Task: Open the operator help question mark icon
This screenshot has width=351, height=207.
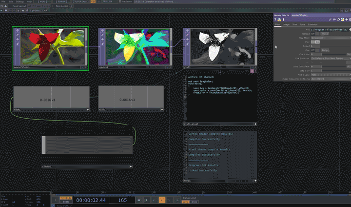Action: click(x=275, y=20)
